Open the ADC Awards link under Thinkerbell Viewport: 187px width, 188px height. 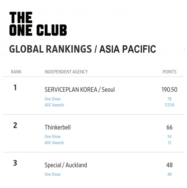coord(54,143)
